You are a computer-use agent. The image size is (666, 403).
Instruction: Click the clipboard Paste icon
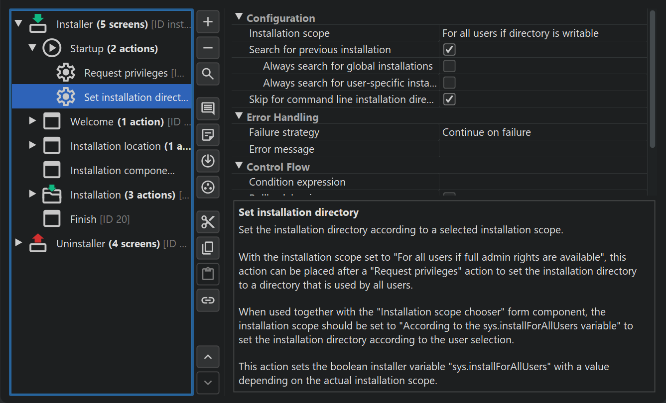208,274
